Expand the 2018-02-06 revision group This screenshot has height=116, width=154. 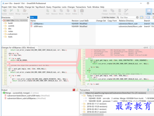[x=82, y=109]
